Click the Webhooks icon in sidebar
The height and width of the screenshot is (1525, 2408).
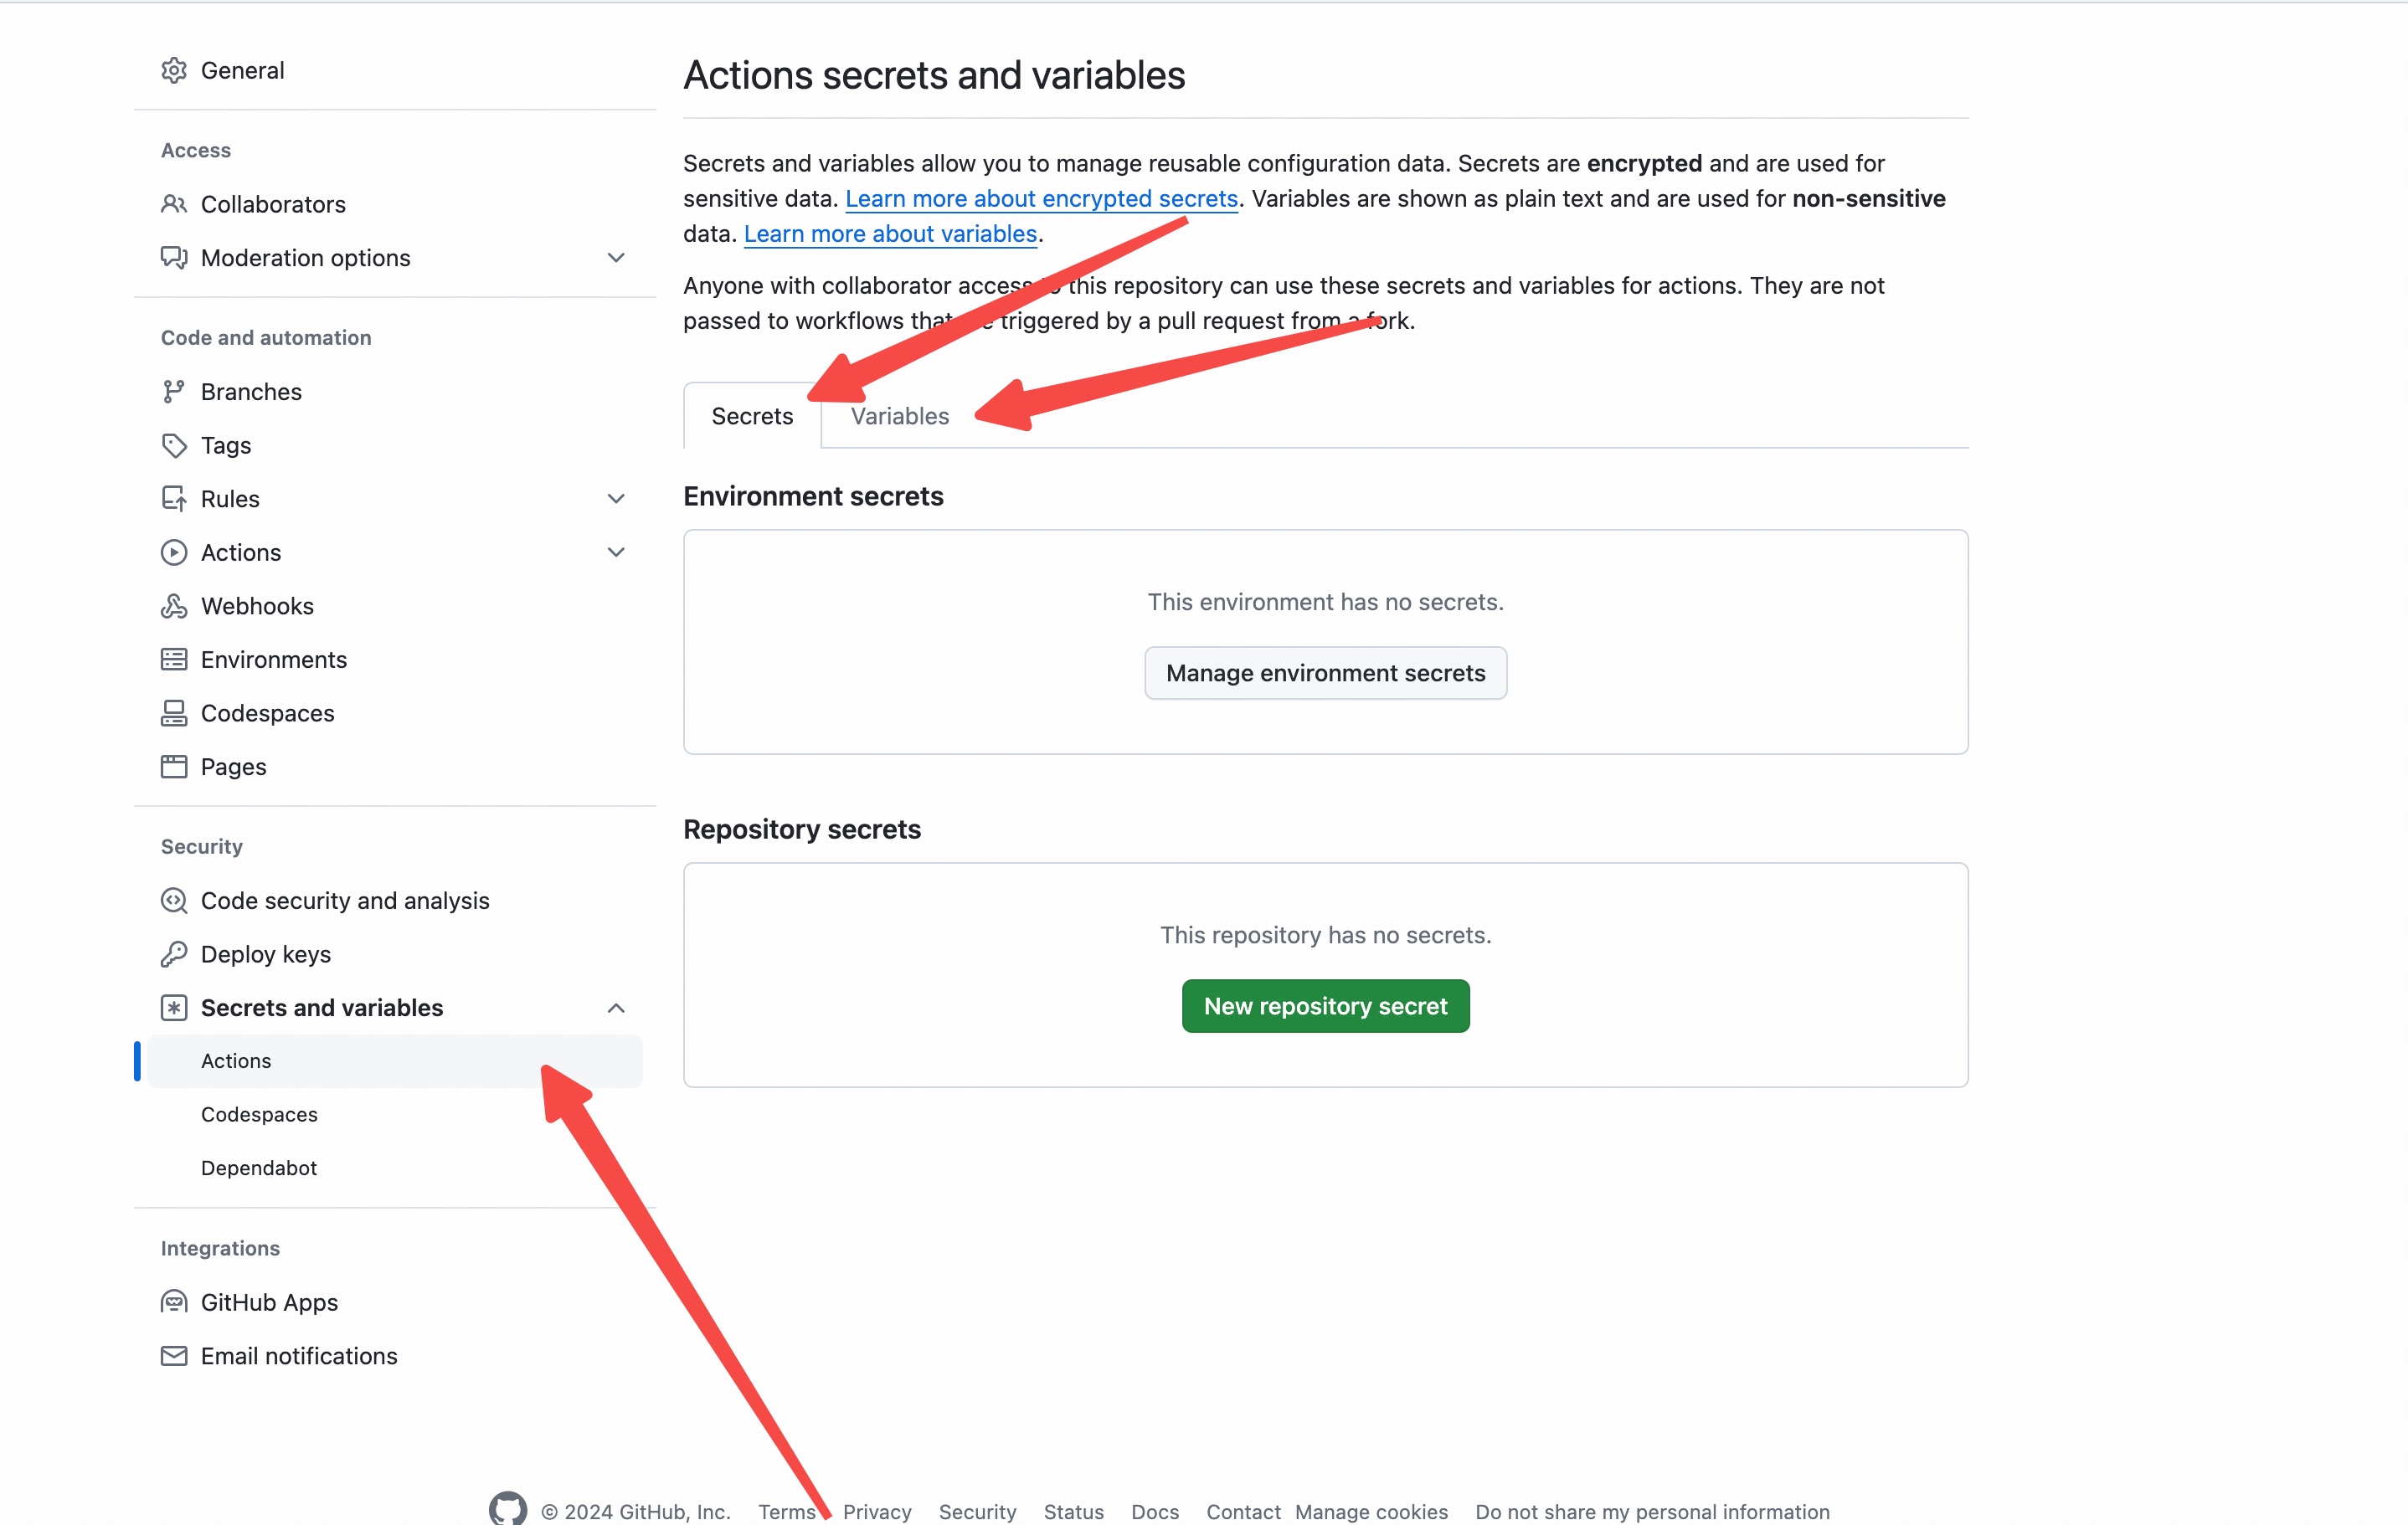(x=174, y=607)
